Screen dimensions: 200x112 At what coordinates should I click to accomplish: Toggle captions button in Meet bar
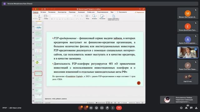91,108
